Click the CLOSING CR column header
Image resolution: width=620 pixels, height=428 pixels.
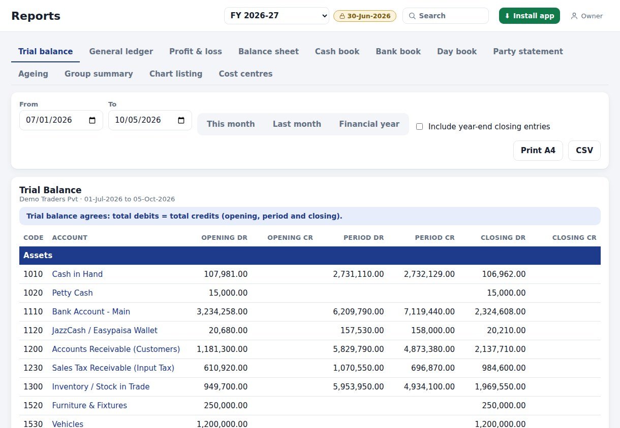tap(574, 237)
